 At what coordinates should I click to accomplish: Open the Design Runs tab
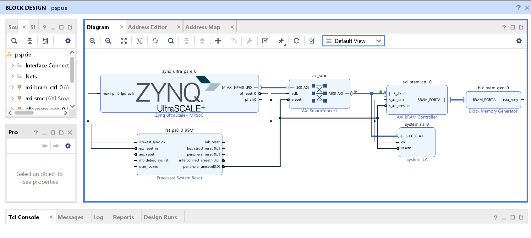160,217
